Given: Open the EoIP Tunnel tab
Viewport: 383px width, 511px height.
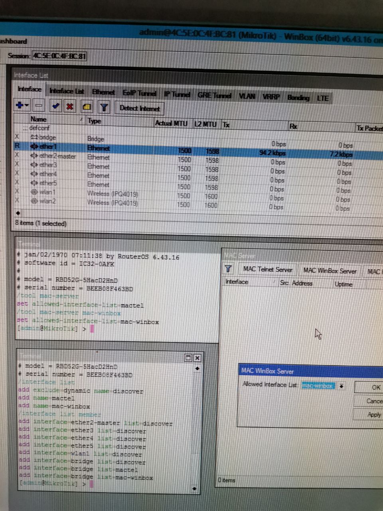Looking at the screenshot, I should 139,93.
